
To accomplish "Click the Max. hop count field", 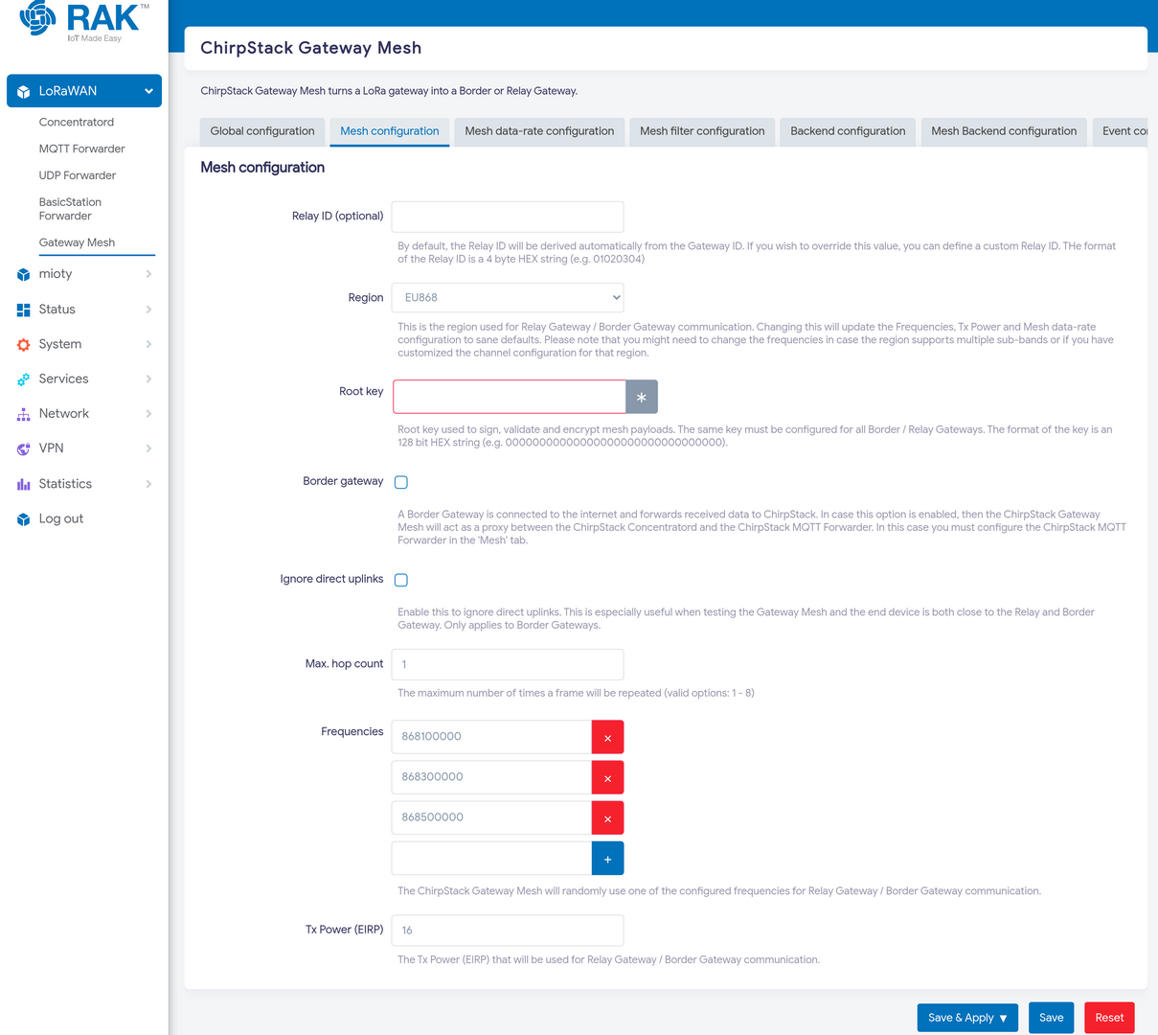I will tap(508, 664).
